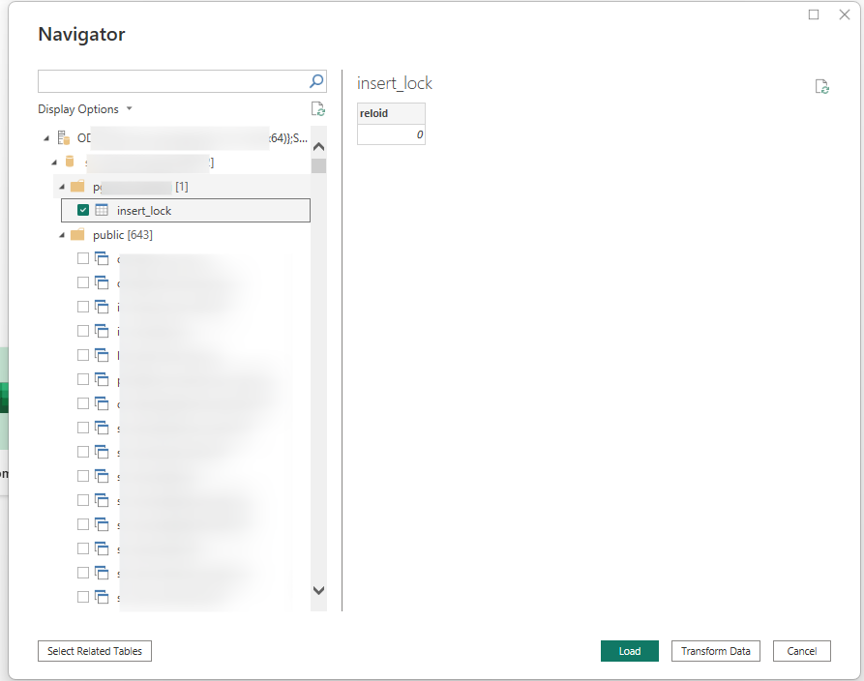Click the view icon of first public item
This screenshot has height=681, width=864.
click(102, 258)
